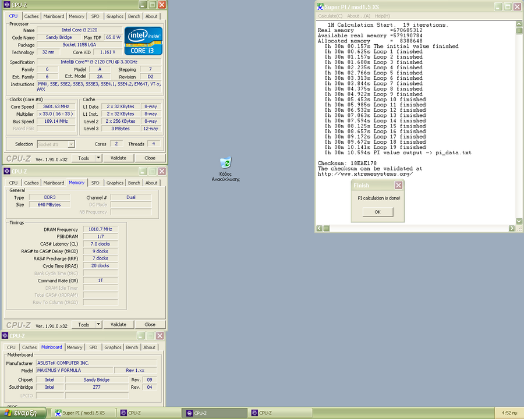Image resolution: width=524 pixels, height=419 pixels.
Task: Click the Code Name value 'Sandy Bridge' in CPU tab
Action: tap(59, 37)
